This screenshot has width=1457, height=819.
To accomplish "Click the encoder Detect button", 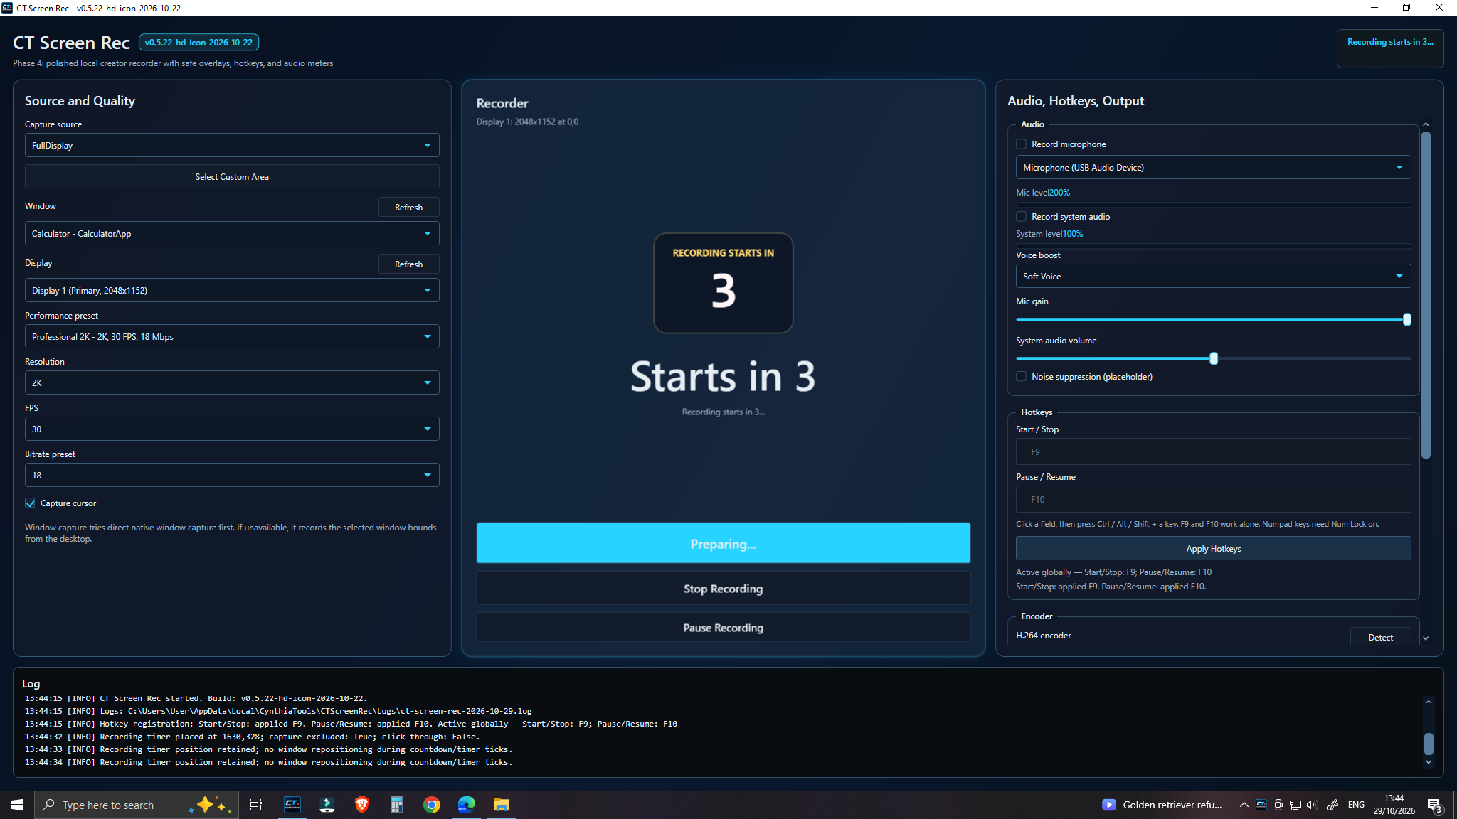I will pyautogui.click(x=1380, y=637).
